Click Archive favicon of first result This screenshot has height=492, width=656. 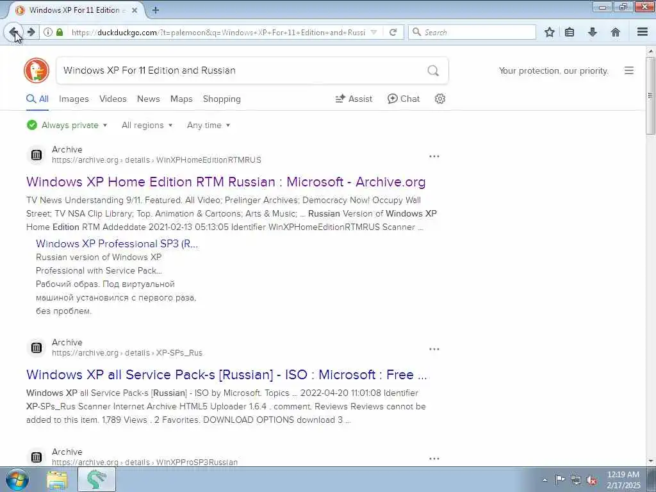click(x=37, y=155)
